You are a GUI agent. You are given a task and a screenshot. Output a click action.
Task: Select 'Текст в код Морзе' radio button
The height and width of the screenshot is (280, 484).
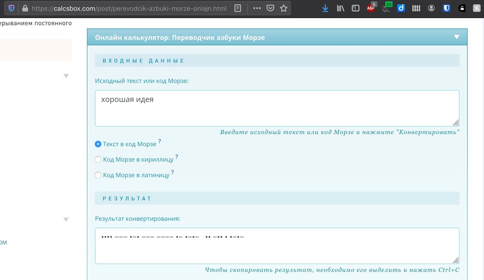click(x=98, y=144)
